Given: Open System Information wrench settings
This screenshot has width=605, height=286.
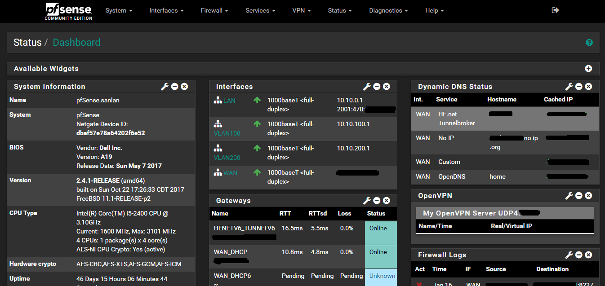Looking at the screenshot, I should point(165,87).
